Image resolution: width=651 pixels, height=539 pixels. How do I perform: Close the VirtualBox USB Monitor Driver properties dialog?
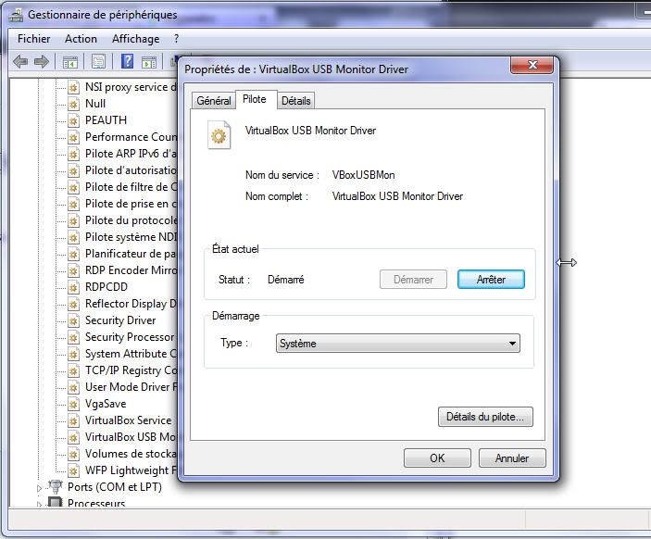point(532,65)
